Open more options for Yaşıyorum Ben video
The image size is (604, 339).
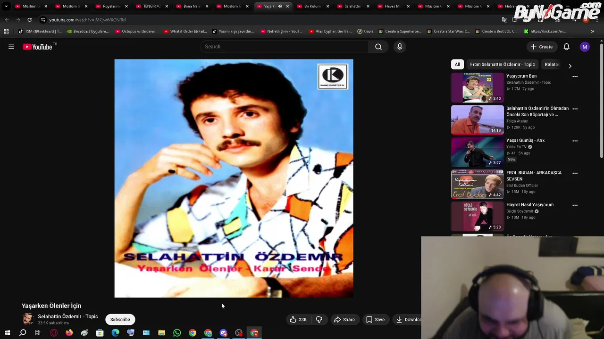point(575,76)
